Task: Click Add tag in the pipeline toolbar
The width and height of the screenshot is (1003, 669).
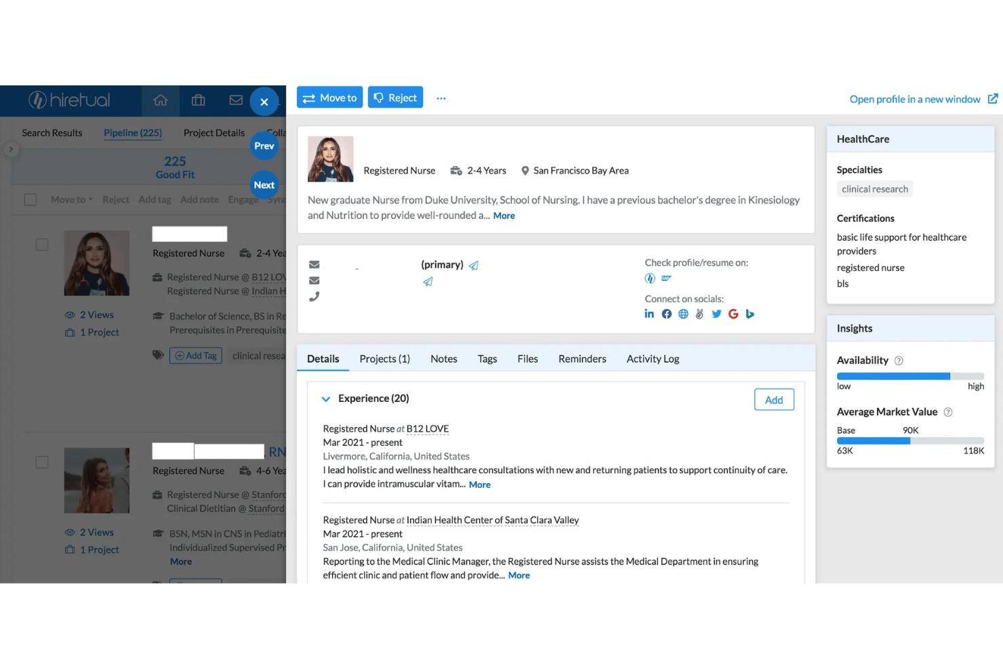Action: [155, 199]
